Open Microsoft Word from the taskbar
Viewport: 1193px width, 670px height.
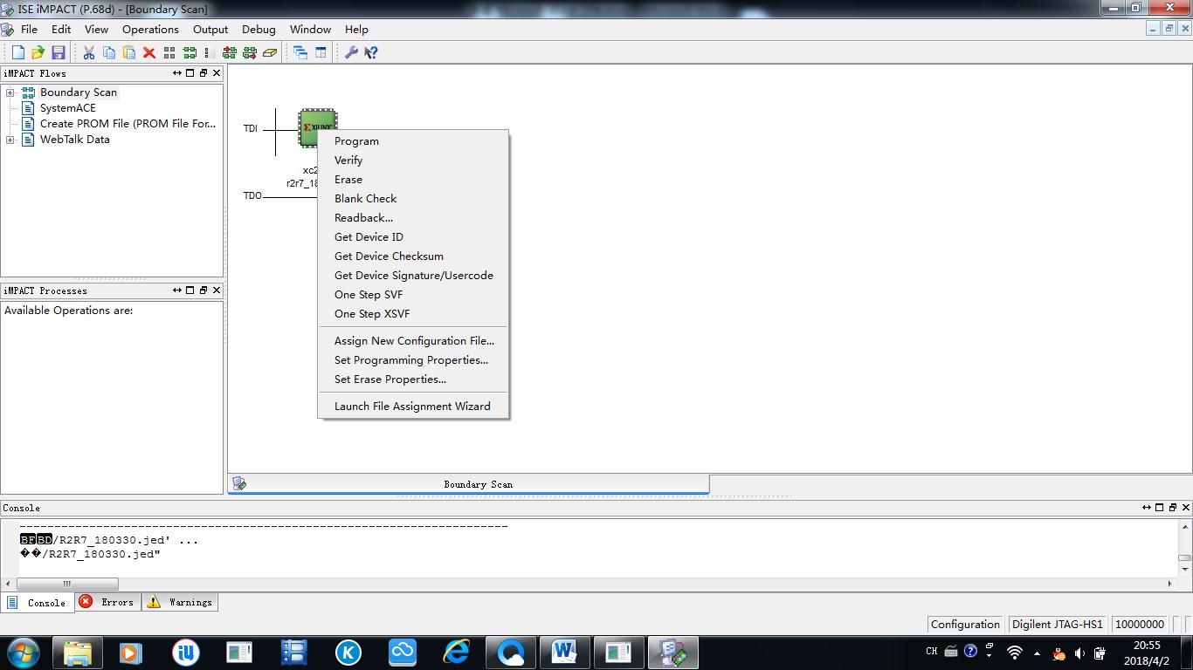(565, 652)
